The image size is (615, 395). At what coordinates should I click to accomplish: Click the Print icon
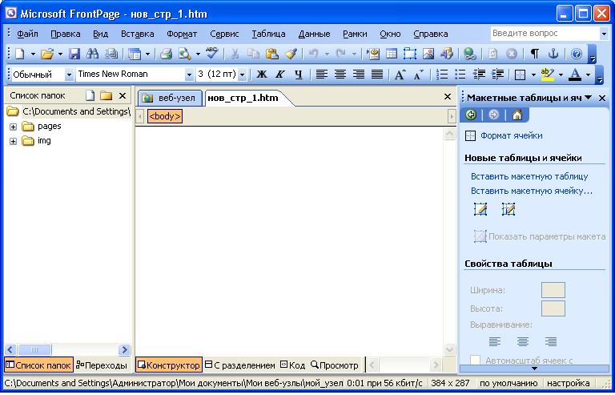pyautogui.click(x=167, y=54)
